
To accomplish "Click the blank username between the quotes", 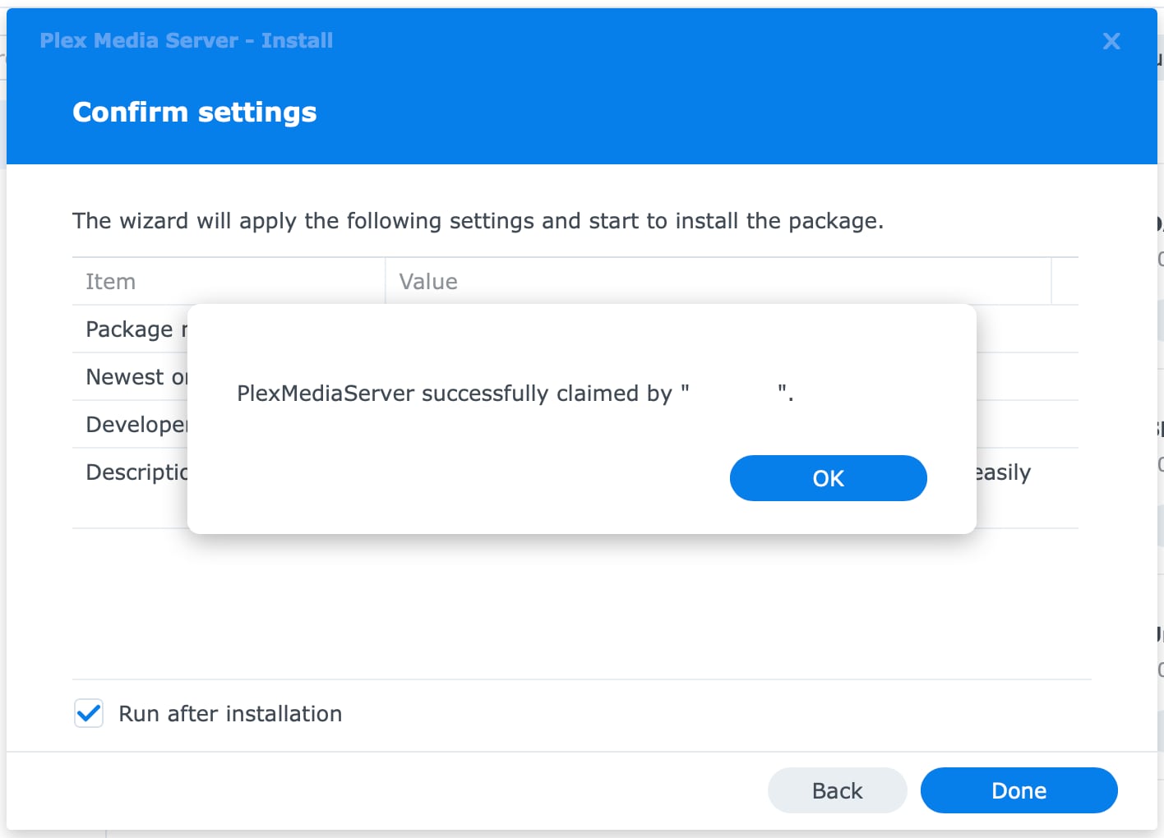I will point(733,394).
